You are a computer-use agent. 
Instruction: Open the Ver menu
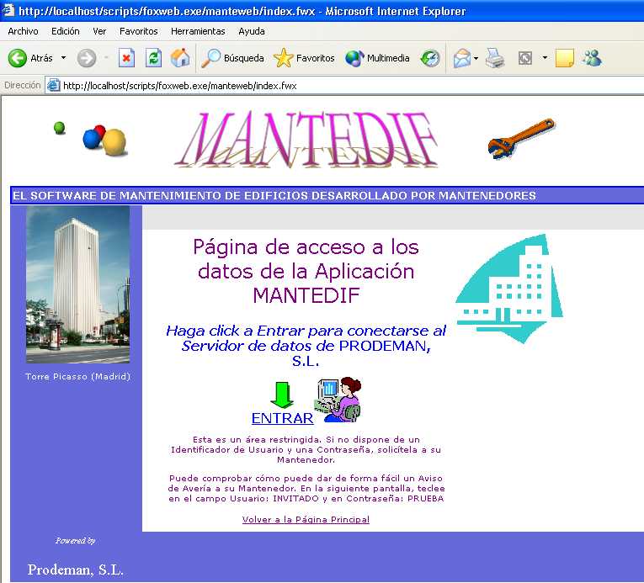point(99,31)
